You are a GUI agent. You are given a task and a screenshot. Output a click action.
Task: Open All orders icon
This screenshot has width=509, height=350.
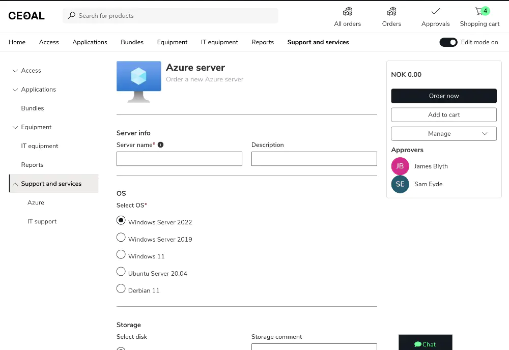click(347, 12)
